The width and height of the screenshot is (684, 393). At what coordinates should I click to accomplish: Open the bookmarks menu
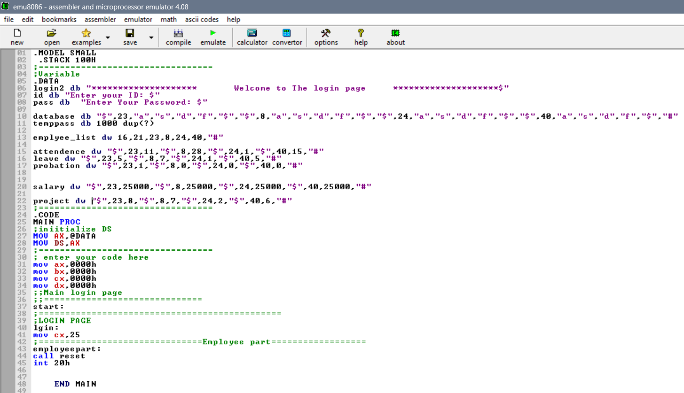point(59,19)
